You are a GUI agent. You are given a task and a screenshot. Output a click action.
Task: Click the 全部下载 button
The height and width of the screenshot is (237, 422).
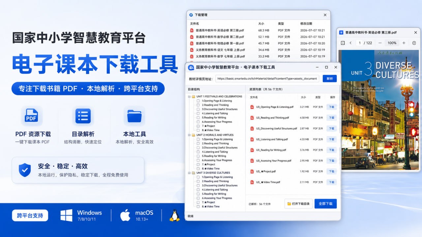[326, 204]
